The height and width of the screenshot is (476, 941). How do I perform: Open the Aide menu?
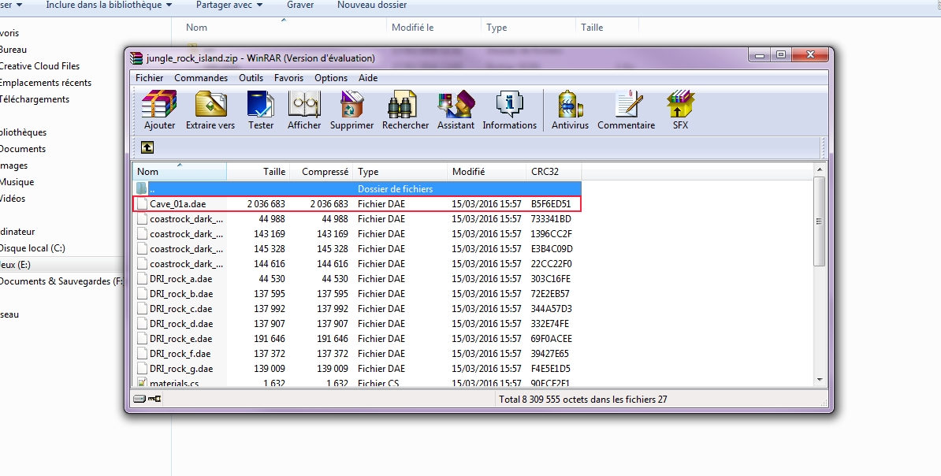click(368, 77)
